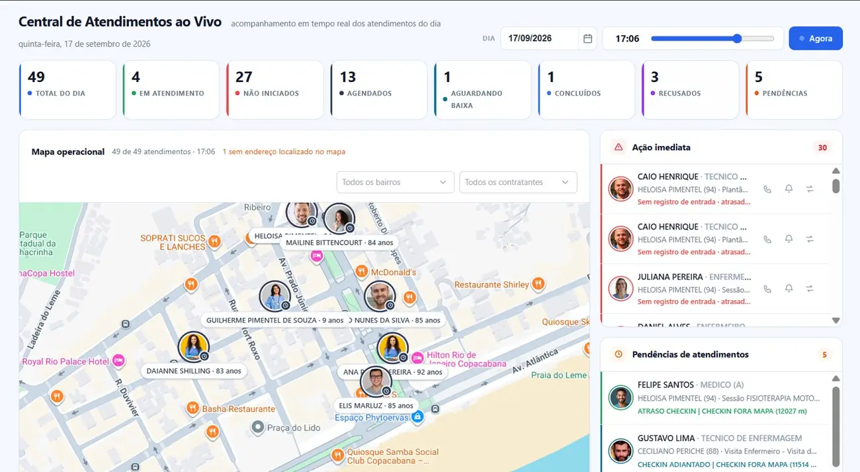Viewport: 860px width, 472px height.
Task: Click the swap professional icon for Juliana Pereira
Action: point(810,289)
